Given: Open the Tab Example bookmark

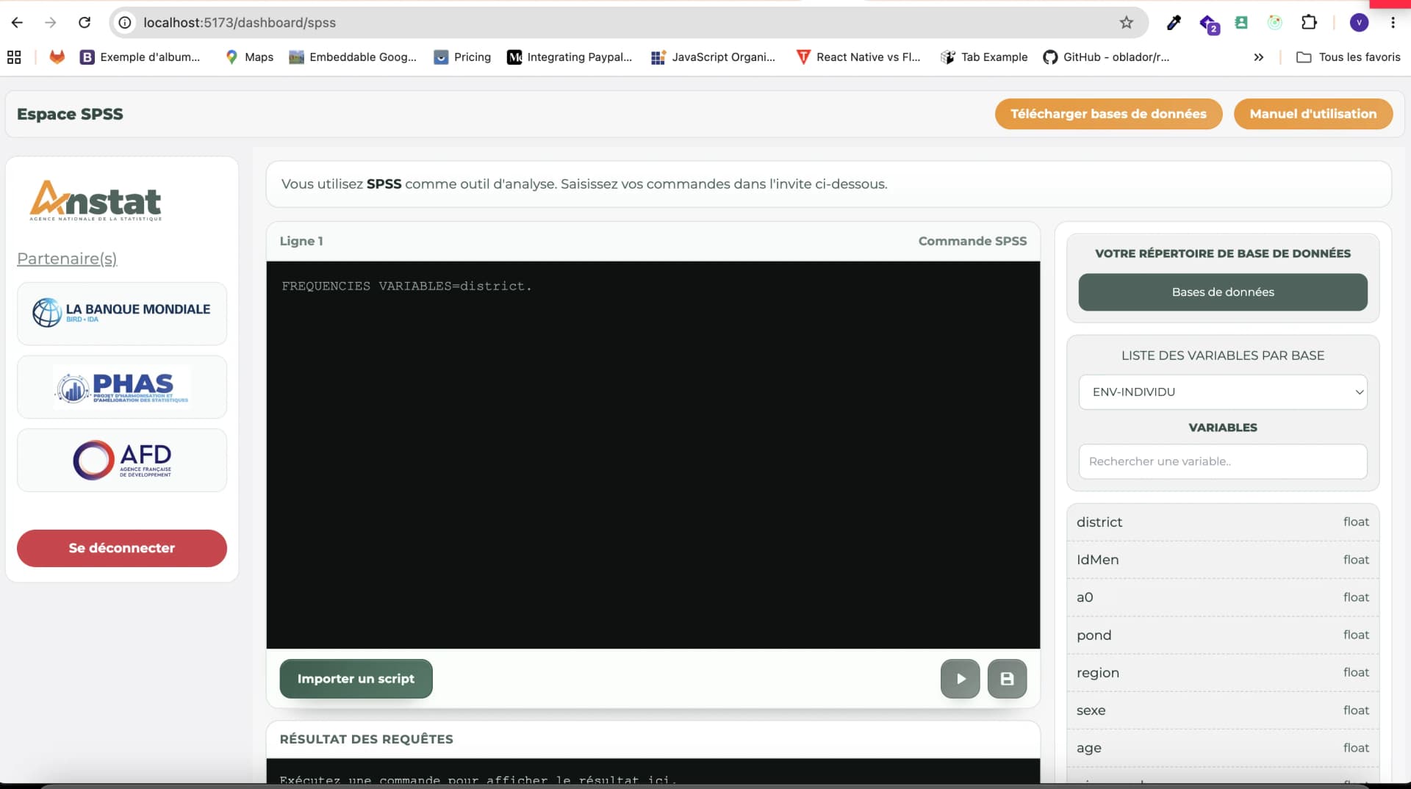Looking at the screenshot, I should [x=984, y=57].
